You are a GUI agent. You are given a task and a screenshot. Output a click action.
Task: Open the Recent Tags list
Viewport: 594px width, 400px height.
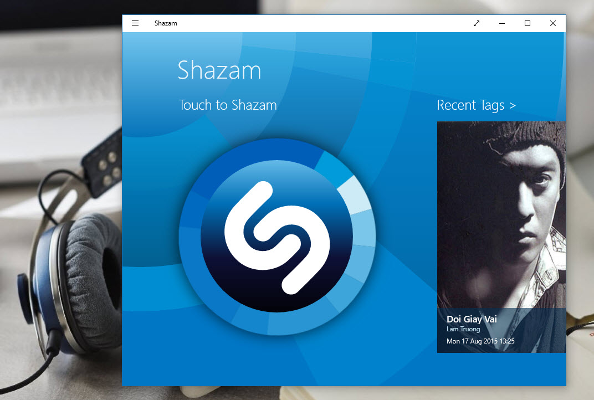[476, 105]
